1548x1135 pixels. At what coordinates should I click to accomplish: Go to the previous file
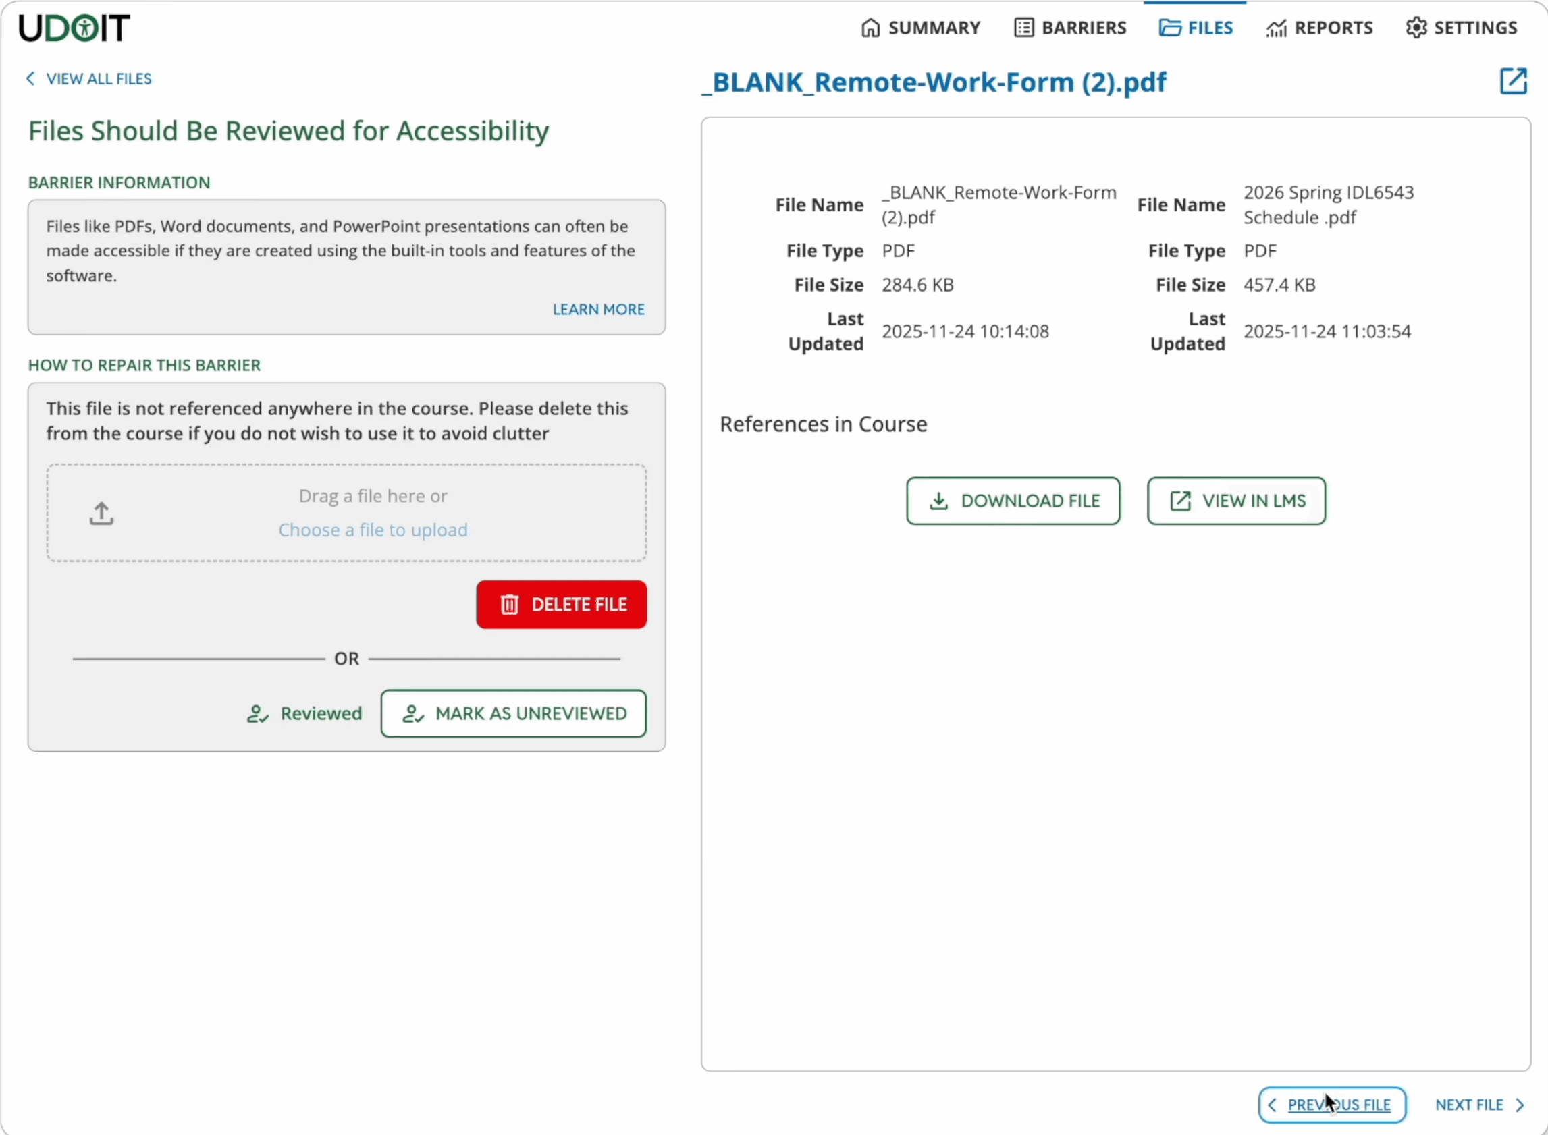(x=1332, y=1105)
